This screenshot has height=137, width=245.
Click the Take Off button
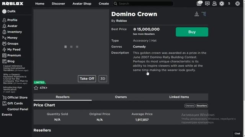coord(87,79)
